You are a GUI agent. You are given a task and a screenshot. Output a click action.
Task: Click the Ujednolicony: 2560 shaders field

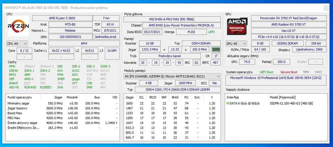pyautogui.click(x=309, y=50)
